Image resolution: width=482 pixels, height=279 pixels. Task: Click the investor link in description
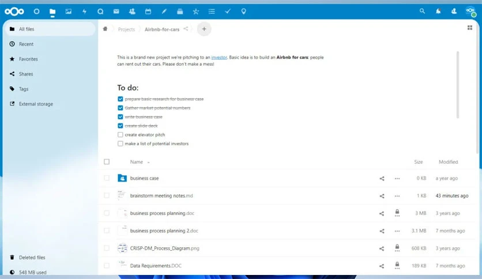click(219, 58)
